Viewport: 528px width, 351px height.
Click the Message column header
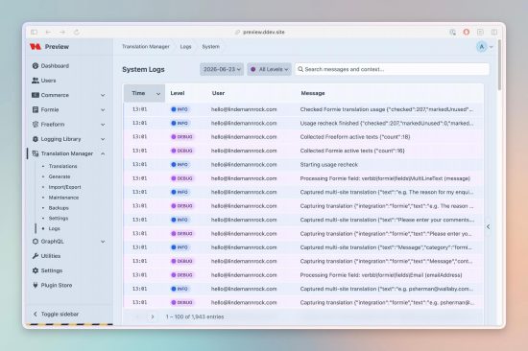tap(313, 93)
